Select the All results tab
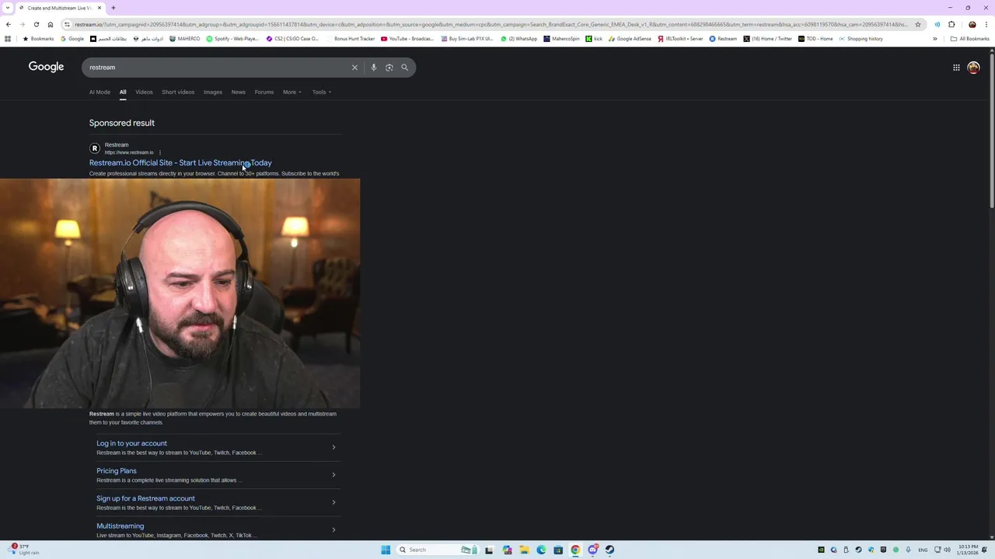 pyautogui.click(x=123, y=92)
